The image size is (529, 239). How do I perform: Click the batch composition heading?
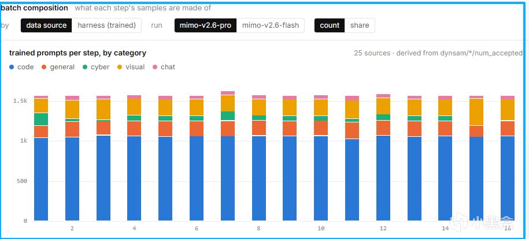(35, 8)
